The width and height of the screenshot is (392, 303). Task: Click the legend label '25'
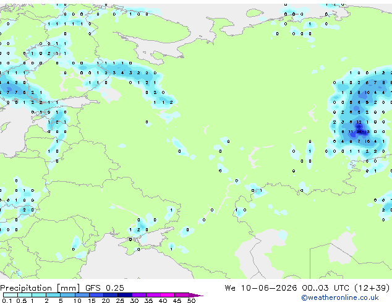[x=120, y=301]
